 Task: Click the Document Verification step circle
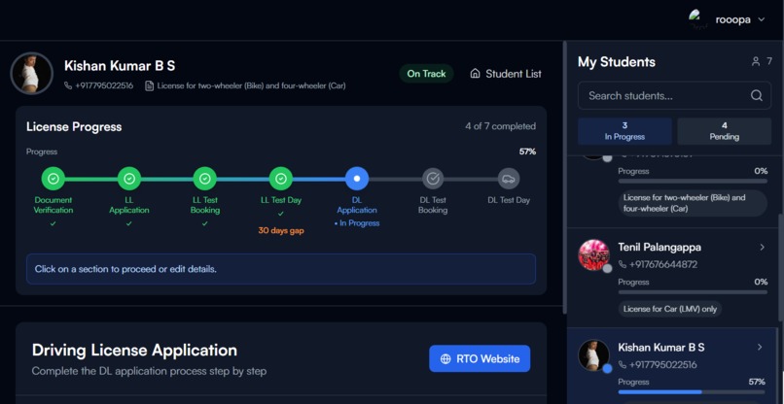click(x=53, y=179)
